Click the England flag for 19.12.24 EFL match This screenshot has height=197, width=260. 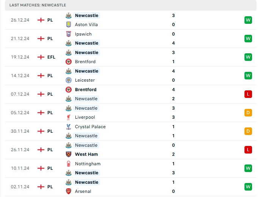pos(41,57)
